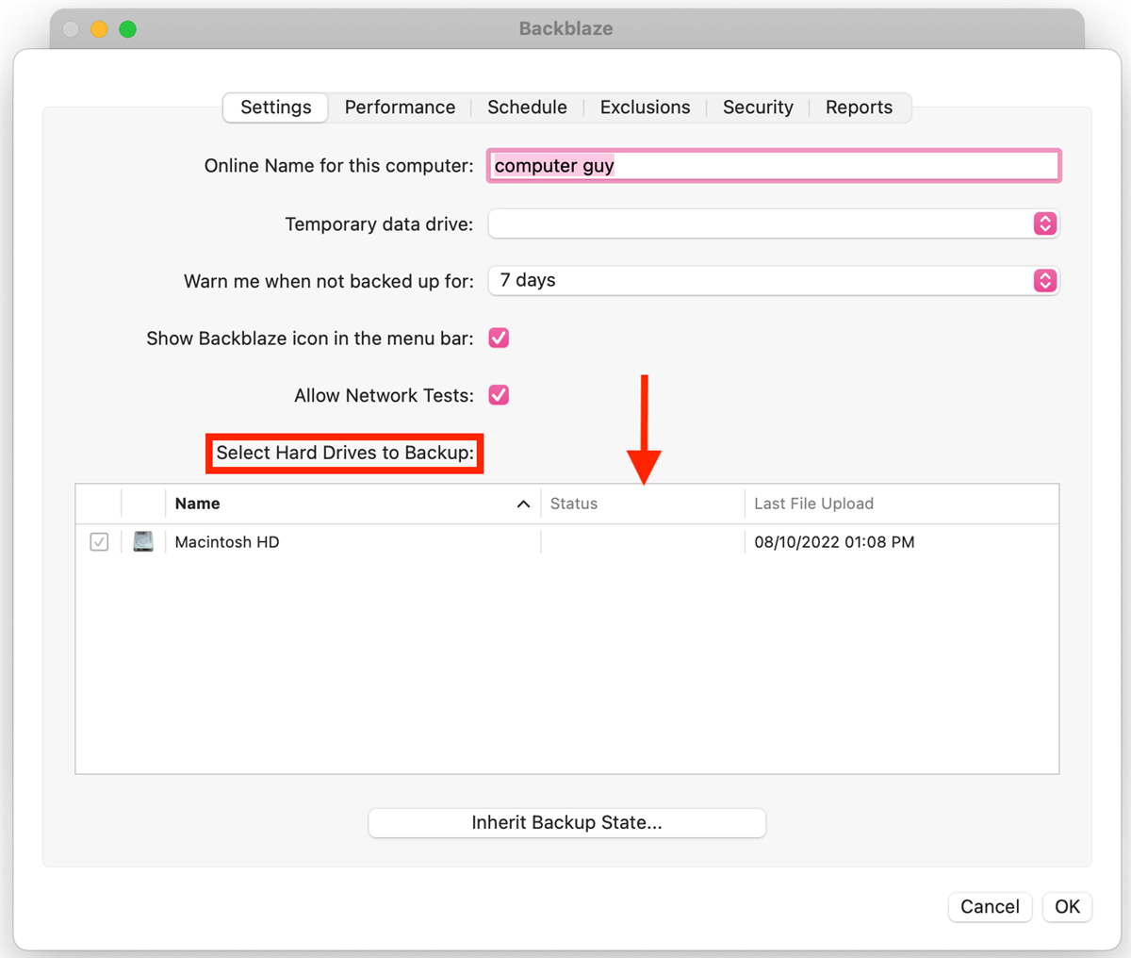Click the Cancel button

990,906
